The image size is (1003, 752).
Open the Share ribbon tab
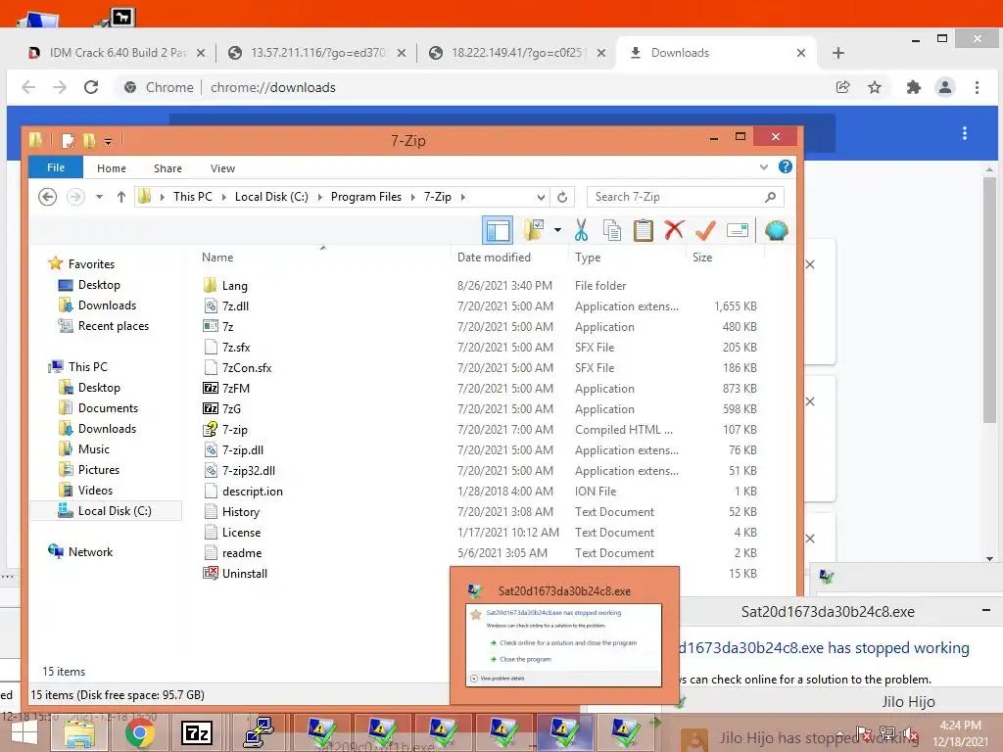click(x=167, y=168)
